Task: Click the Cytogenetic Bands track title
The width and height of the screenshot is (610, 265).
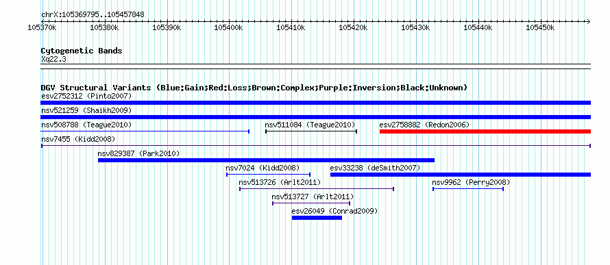Action: [82, 51]
